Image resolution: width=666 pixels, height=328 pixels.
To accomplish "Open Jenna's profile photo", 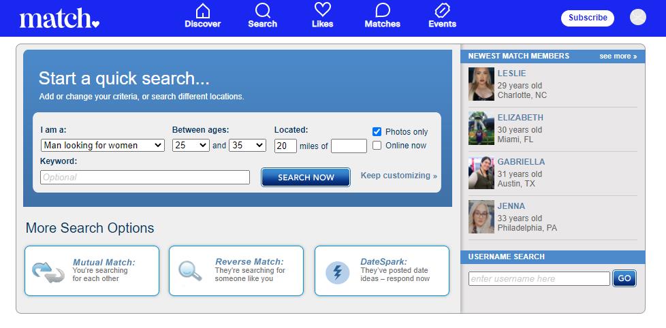I will tap(481, 217).
